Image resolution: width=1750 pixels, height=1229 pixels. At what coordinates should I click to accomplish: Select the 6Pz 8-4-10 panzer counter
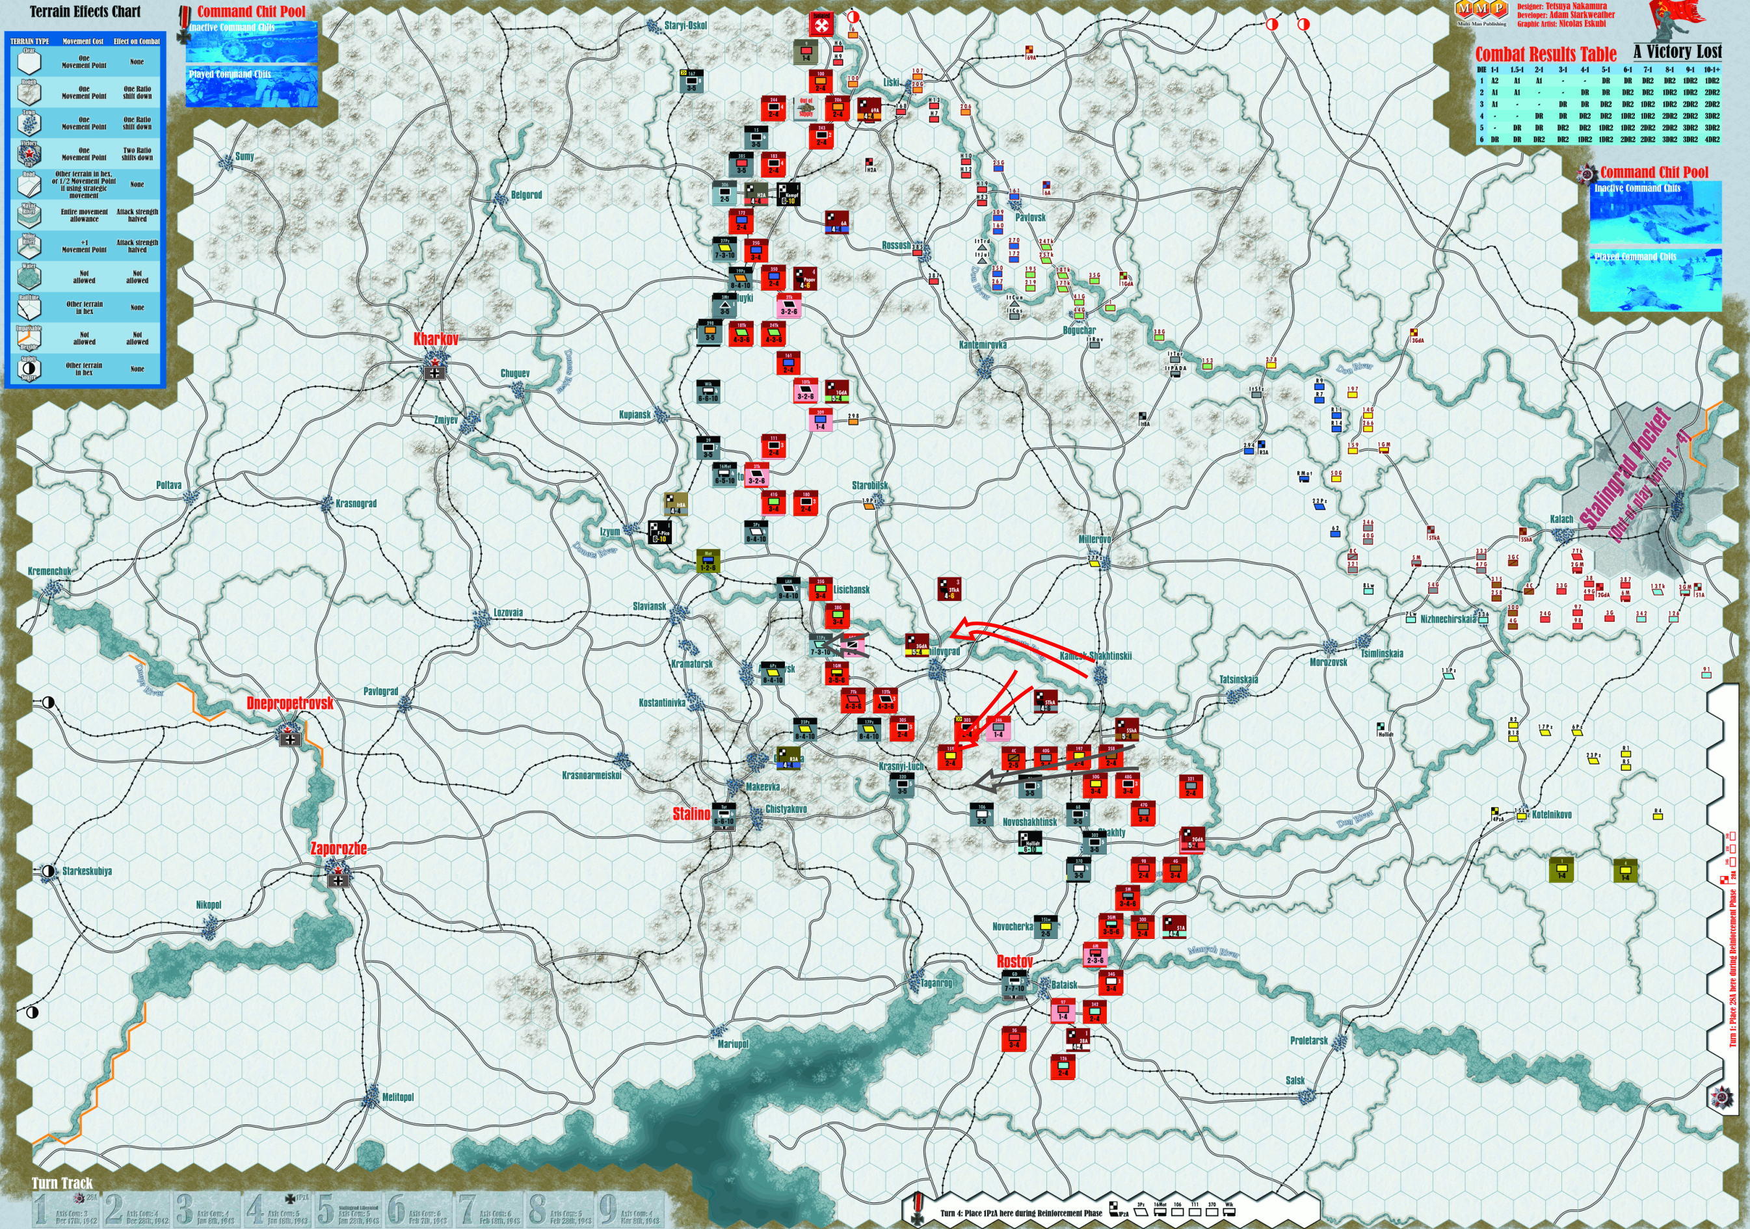pyautogui.click(x=773, y=674)
